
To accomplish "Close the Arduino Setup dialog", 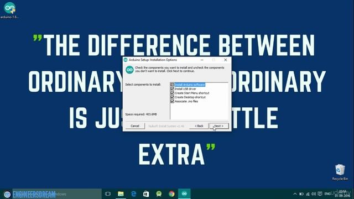I will tap(225, 60).
